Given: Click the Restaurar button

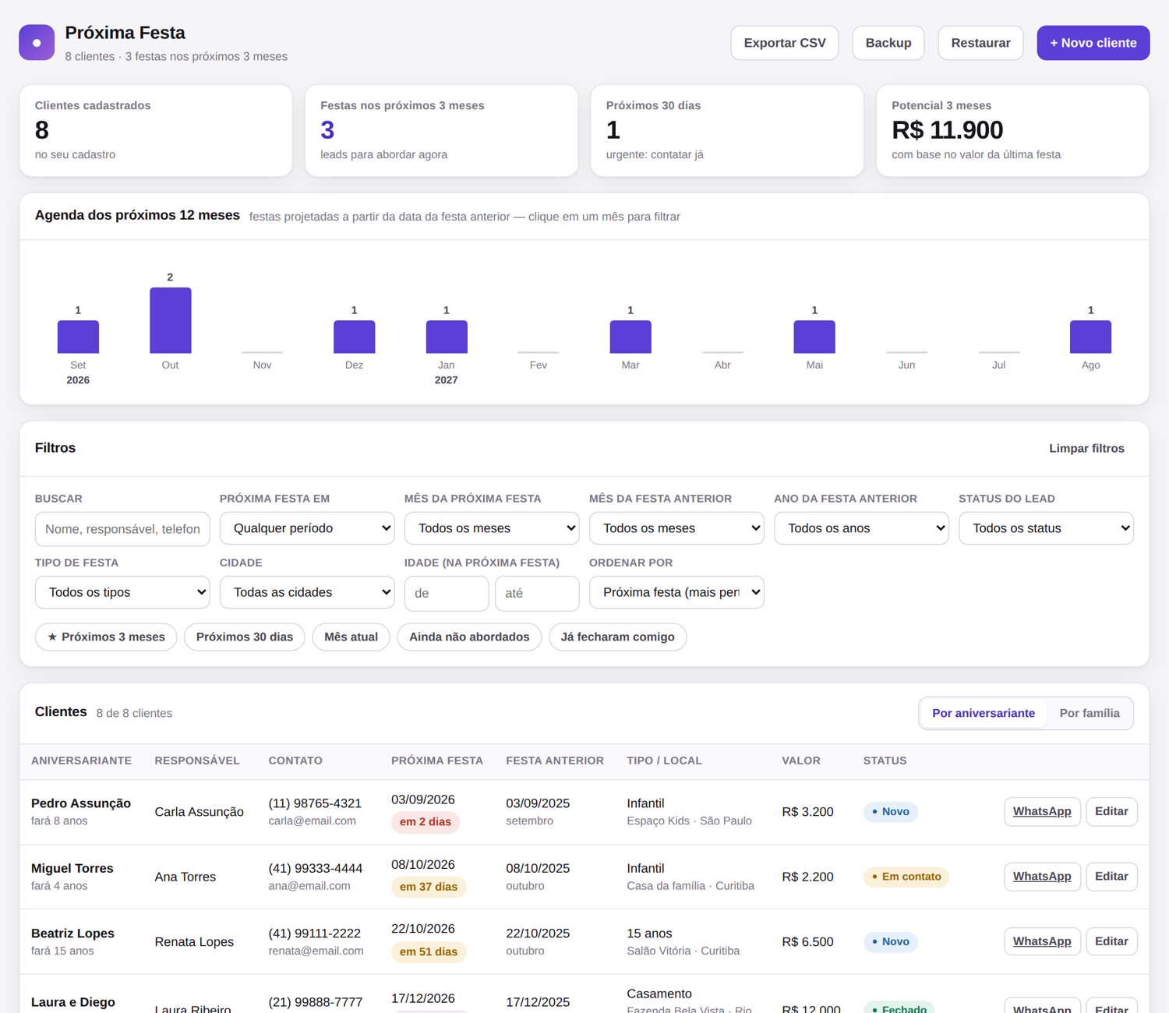Looking at the screenshot, I should [x=980, y=43].
